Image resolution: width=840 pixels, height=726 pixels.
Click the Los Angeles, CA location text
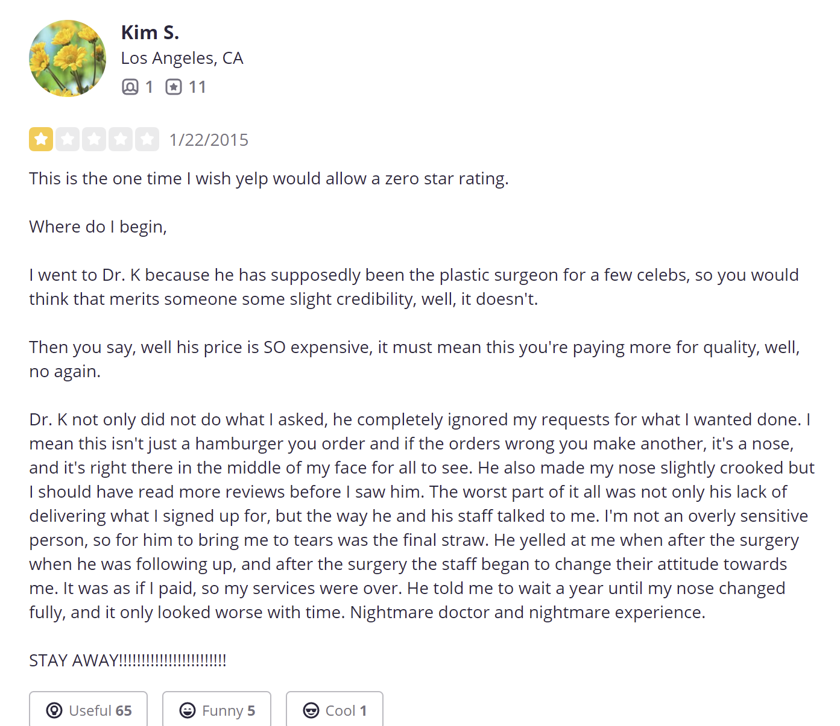pos(182,58)
